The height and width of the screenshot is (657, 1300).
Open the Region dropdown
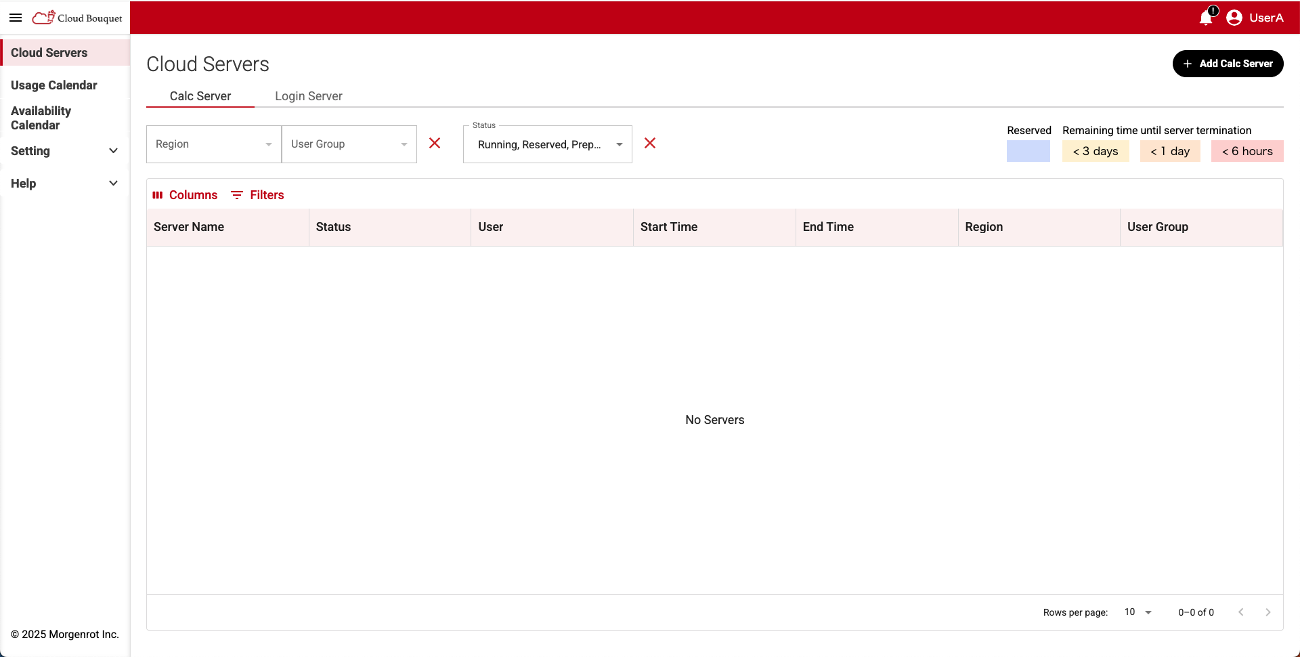213,144
